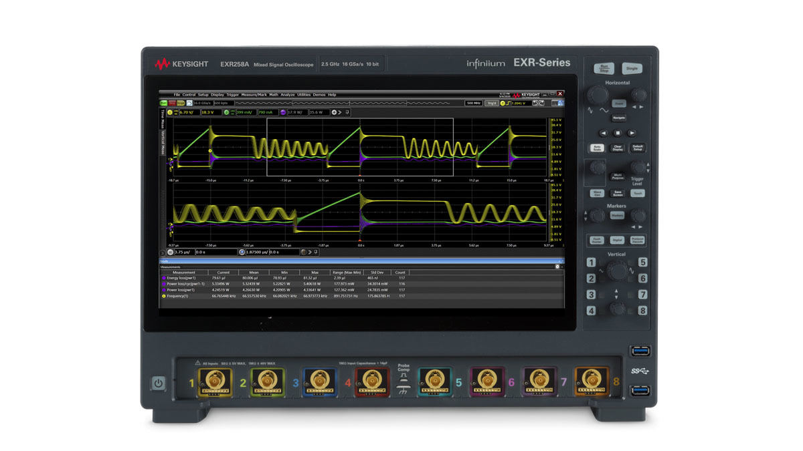The height and width of the screenshot is (451, 803).
Task: Push the Markers key
Action: coord(617,215)
